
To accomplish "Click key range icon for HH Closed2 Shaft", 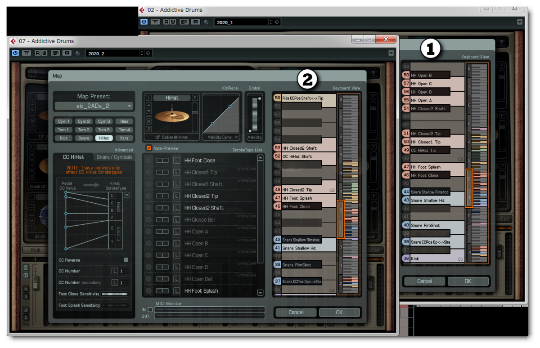I will tap(162, 208).
